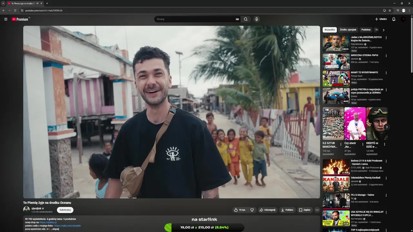Go to the YouTube Premium home logo
Image resolution: width=413 pixels, height=232 pixels.
21,19
